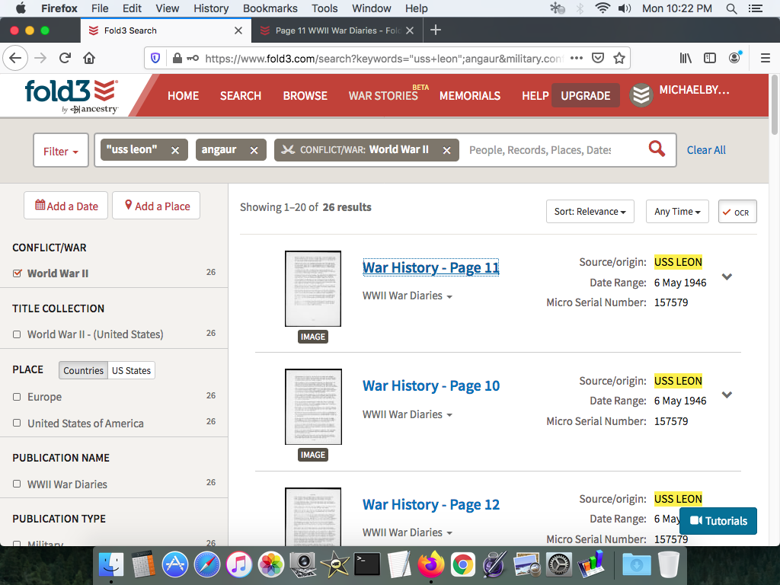Screen dimensions: 780x585
Task: Open the Sort: Relevance dropdown
Action: (x=590, y=212)
